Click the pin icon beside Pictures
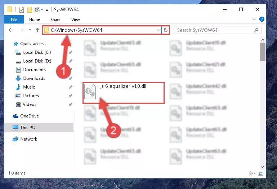The image size is (277, 189). [x=71, y=96]
